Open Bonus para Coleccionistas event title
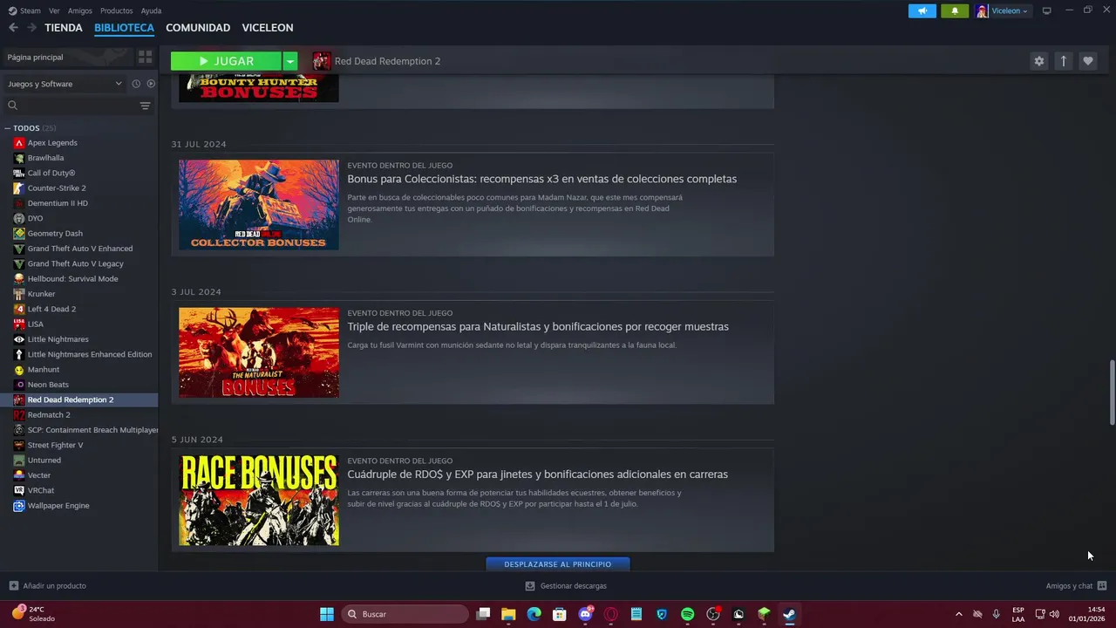The height and width of the screenshot is (628, 1116). [541, 179]
